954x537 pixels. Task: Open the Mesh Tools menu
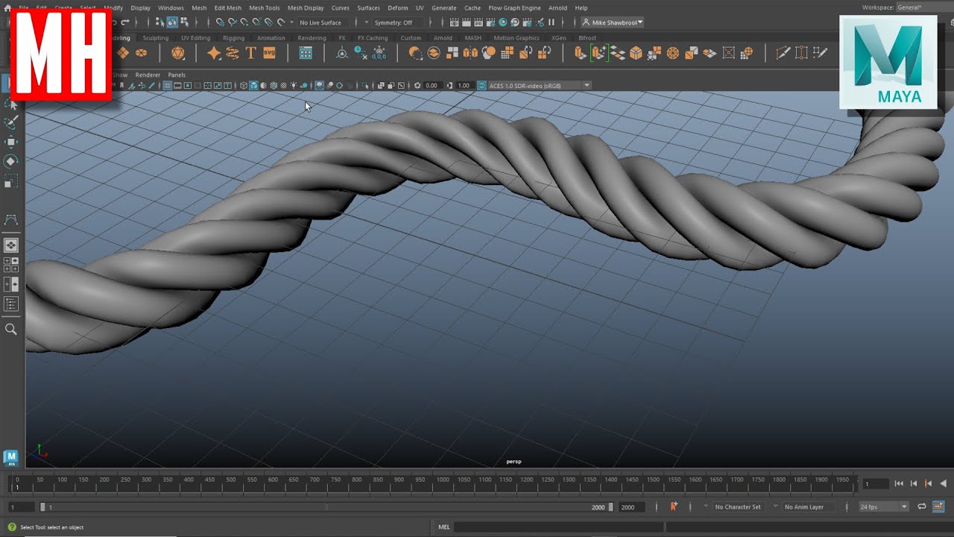point(265,7)
